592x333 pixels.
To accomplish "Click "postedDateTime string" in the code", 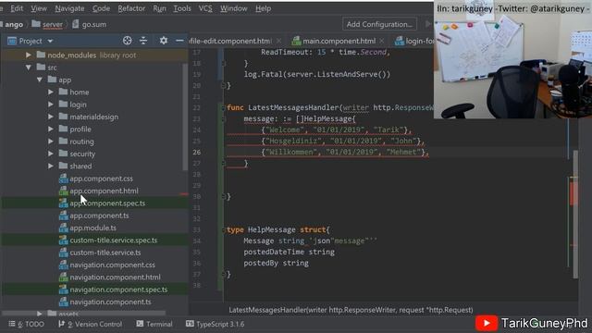I will coord(289,252).
